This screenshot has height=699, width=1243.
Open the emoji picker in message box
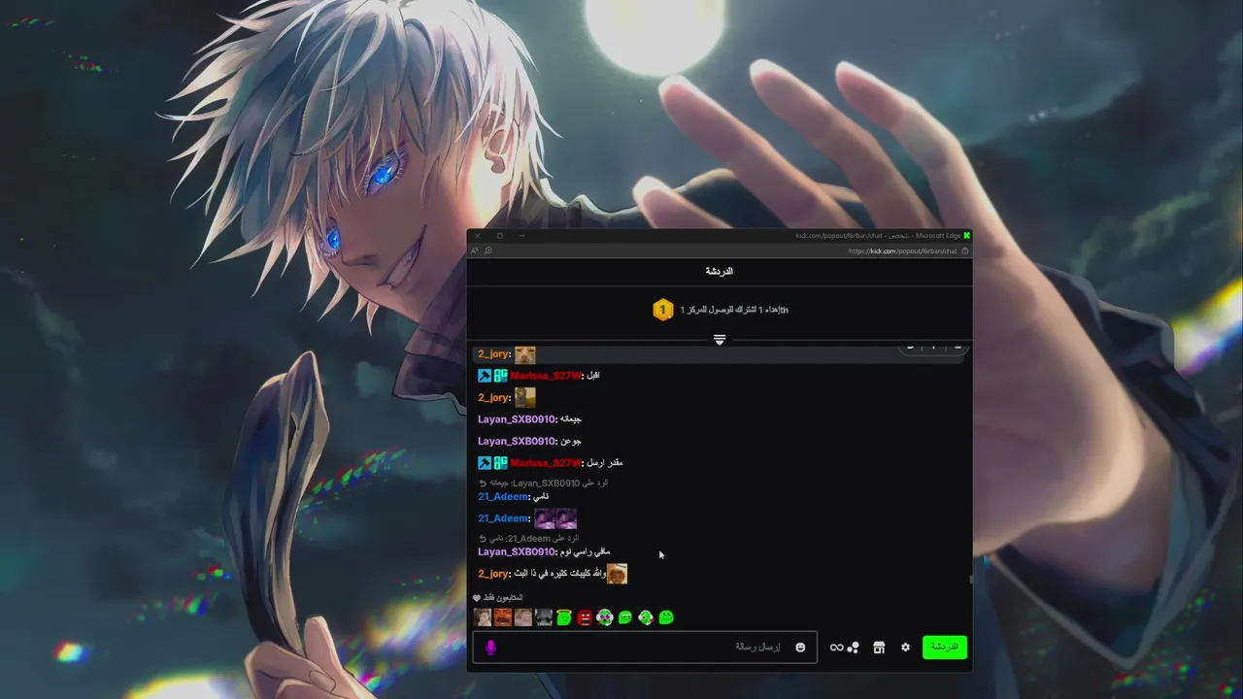coord(800,648)
